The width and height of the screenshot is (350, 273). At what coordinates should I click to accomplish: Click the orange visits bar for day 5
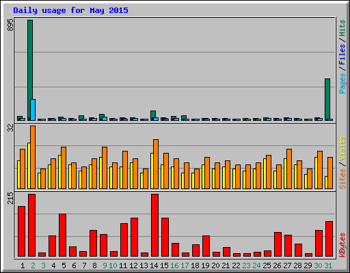click(64, 168)
